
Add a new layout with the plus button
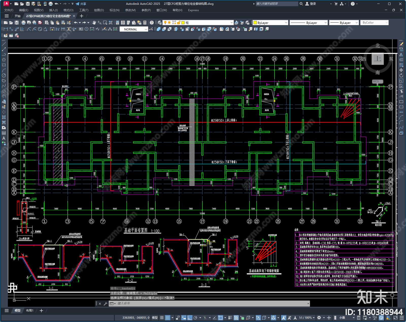point(41,310)
